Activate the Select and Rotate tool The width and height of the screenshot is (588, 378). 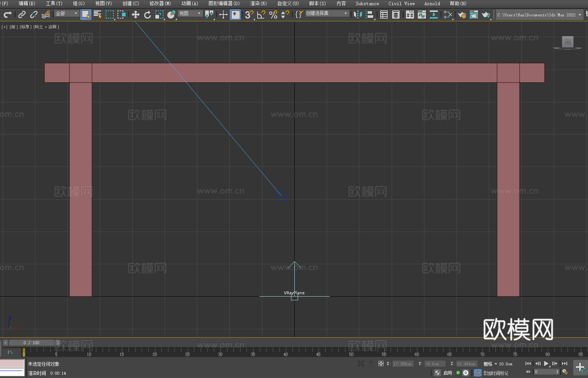pyautogui.click(x=148, y=14)
